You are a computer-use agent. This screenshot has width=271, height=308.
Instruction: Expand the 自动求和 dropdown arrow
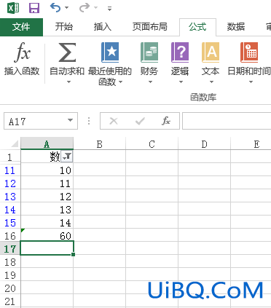(68, 82)
